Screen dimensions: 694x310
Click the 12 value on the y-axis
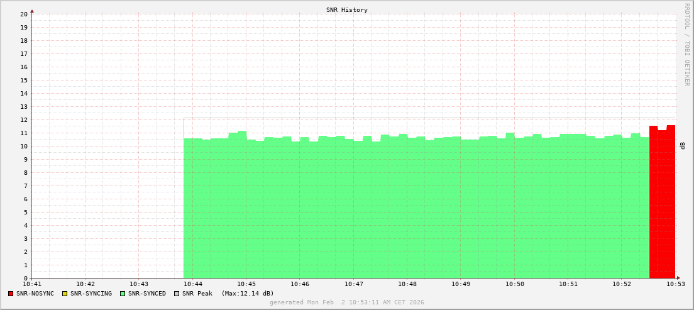coord(23,119)
